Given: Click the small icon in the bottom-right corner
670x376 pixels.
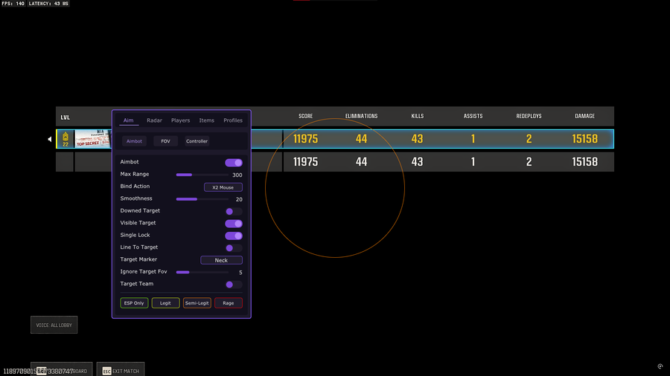Looking at the screenshot, I should pyautogui.click(x=660, y=366).
